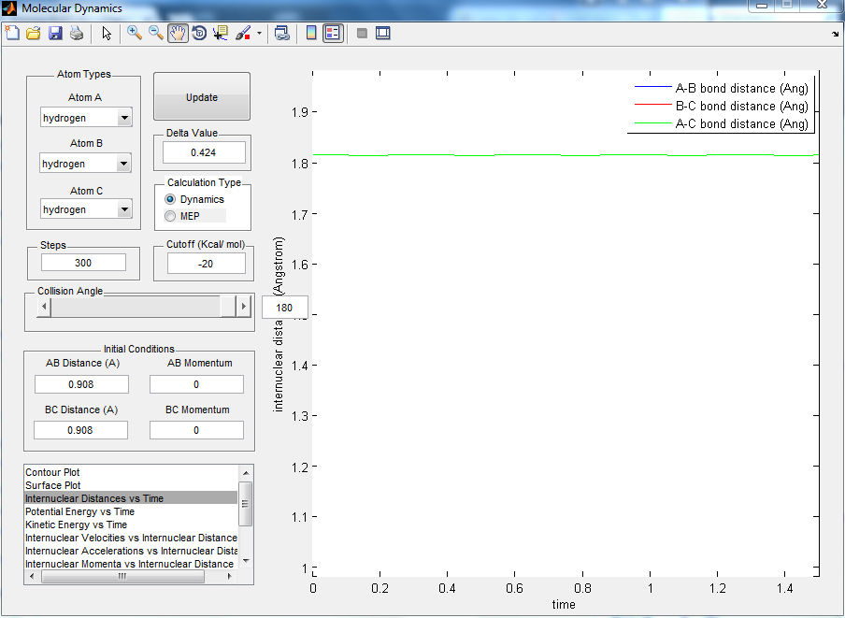The width and height of the screenshot is (845, 618).
Task: Print the figure using printer icon
Action: click(77, 34)
